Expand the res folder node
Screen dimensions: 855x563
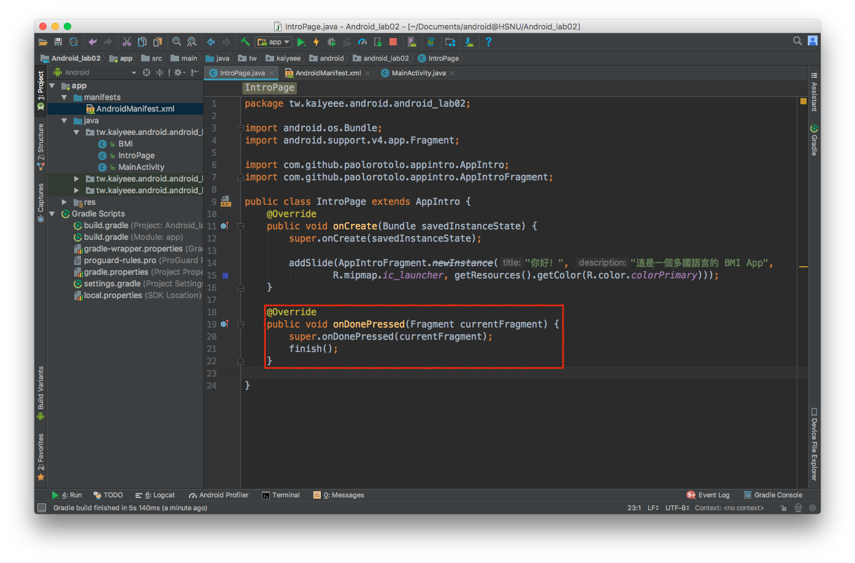(64, 202)
